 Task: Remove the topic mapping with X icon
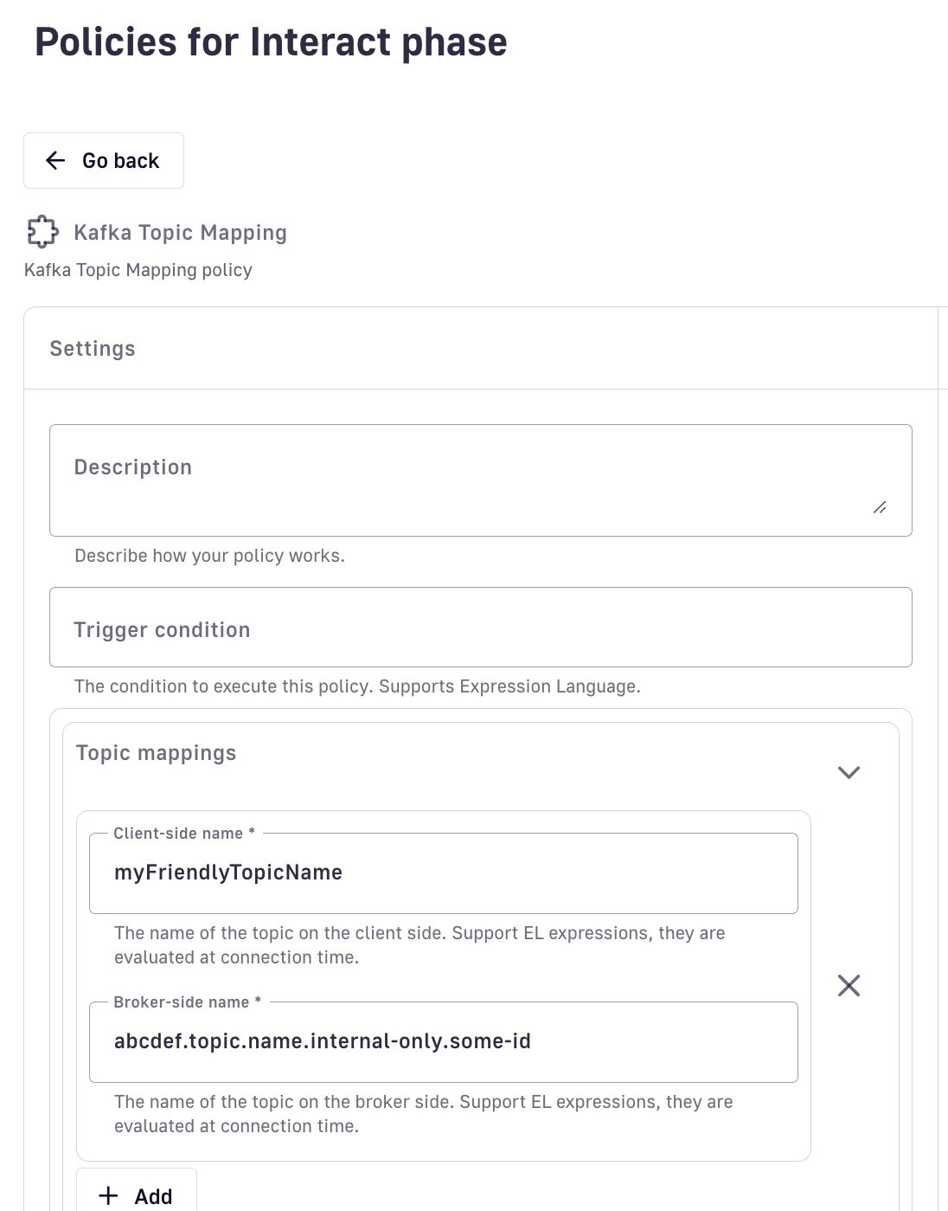pyautogui.click(x=849, y=985)
